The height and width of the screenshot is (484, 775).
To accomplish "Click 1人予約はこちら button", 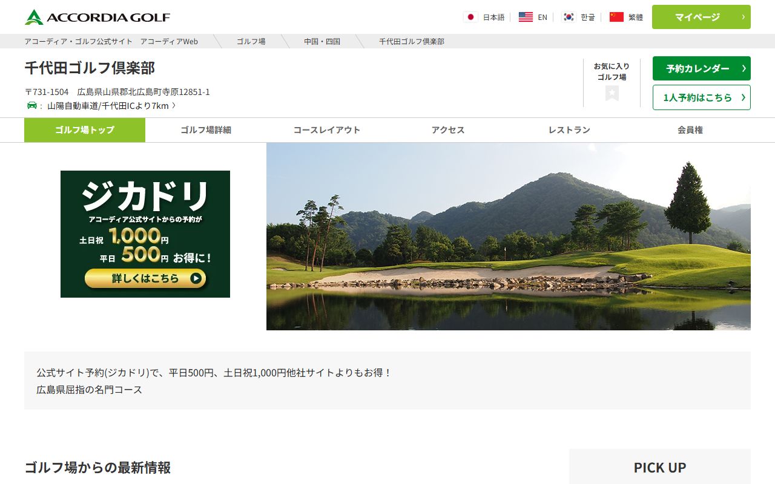I will [701, 97].
